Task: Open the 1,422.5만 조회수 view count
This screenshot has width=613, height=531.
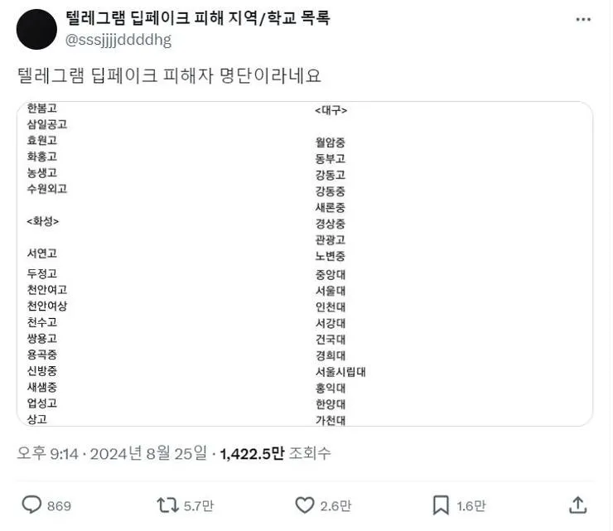Action: (x=275, y=453)
